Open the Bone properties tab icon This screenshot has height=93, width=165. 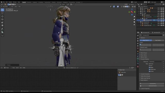tap(138, 61)
